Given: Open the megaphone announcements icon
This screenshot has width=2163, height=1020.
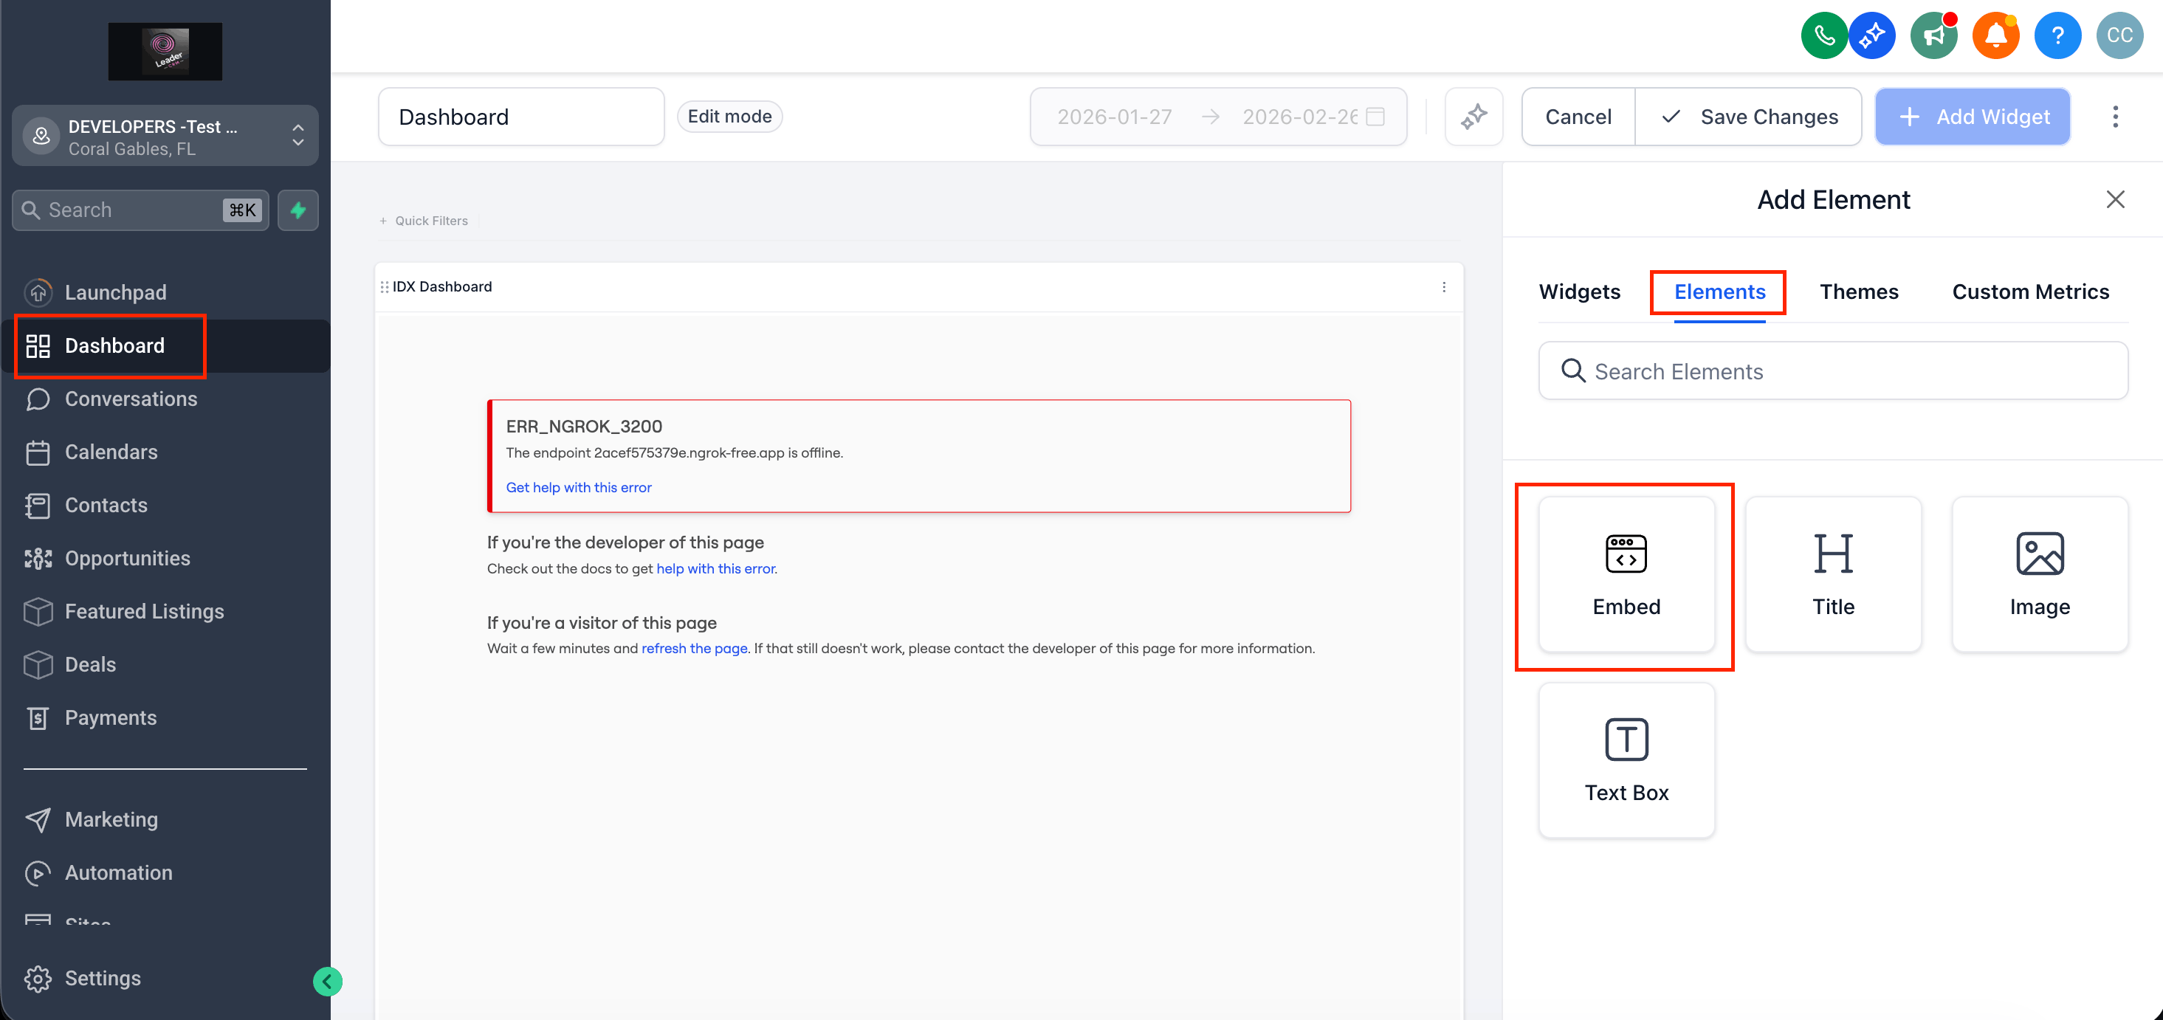Looking at the screenshot, I should 1933,35.
